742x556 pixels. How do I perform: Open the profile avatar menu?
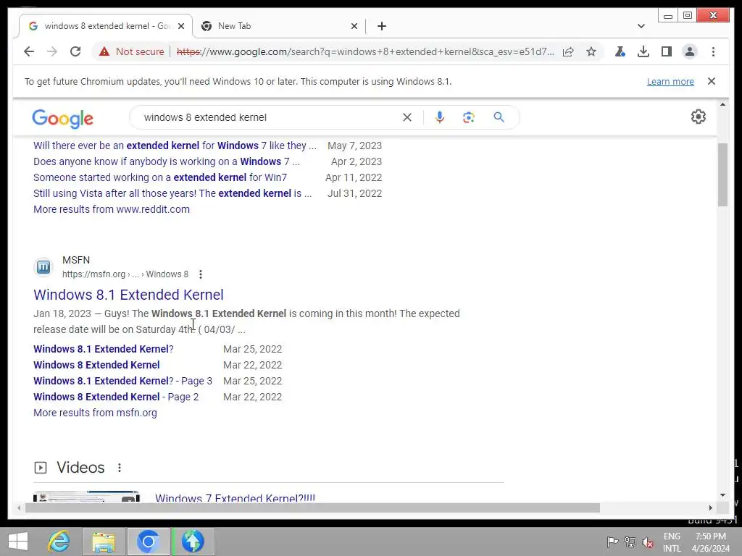[690, 51]
